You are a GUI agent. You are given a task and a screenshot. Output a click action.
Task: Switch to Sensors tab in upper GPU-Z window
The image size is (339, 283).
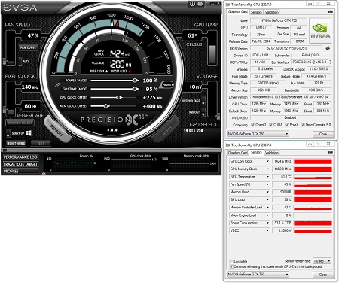(x=256, y=12)
